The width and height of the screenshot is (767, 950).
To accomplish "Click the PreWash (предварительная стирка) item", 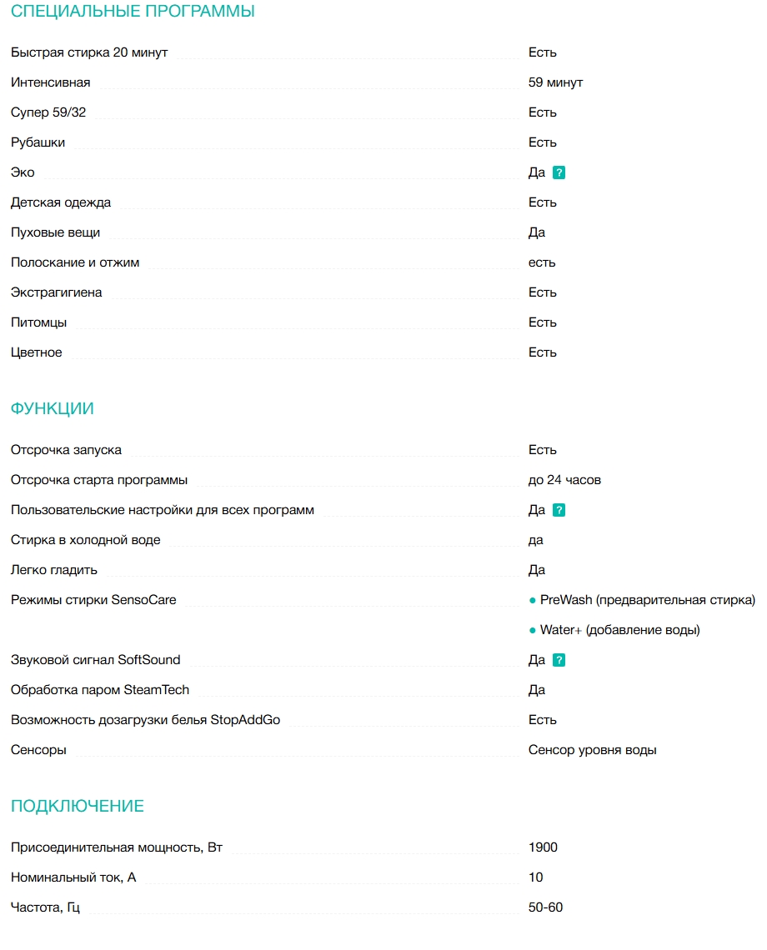I will coord(647,600).
